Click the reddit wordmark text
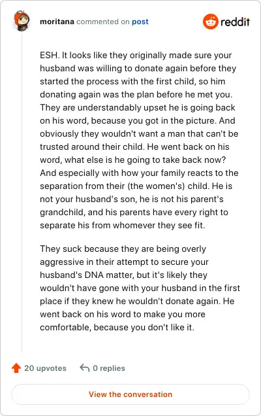 click(235, 22)
